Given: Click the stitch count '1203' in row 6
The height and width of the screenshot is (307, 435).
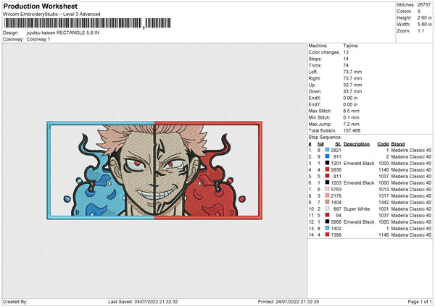Looking at the screenshot, I should 336,183.
